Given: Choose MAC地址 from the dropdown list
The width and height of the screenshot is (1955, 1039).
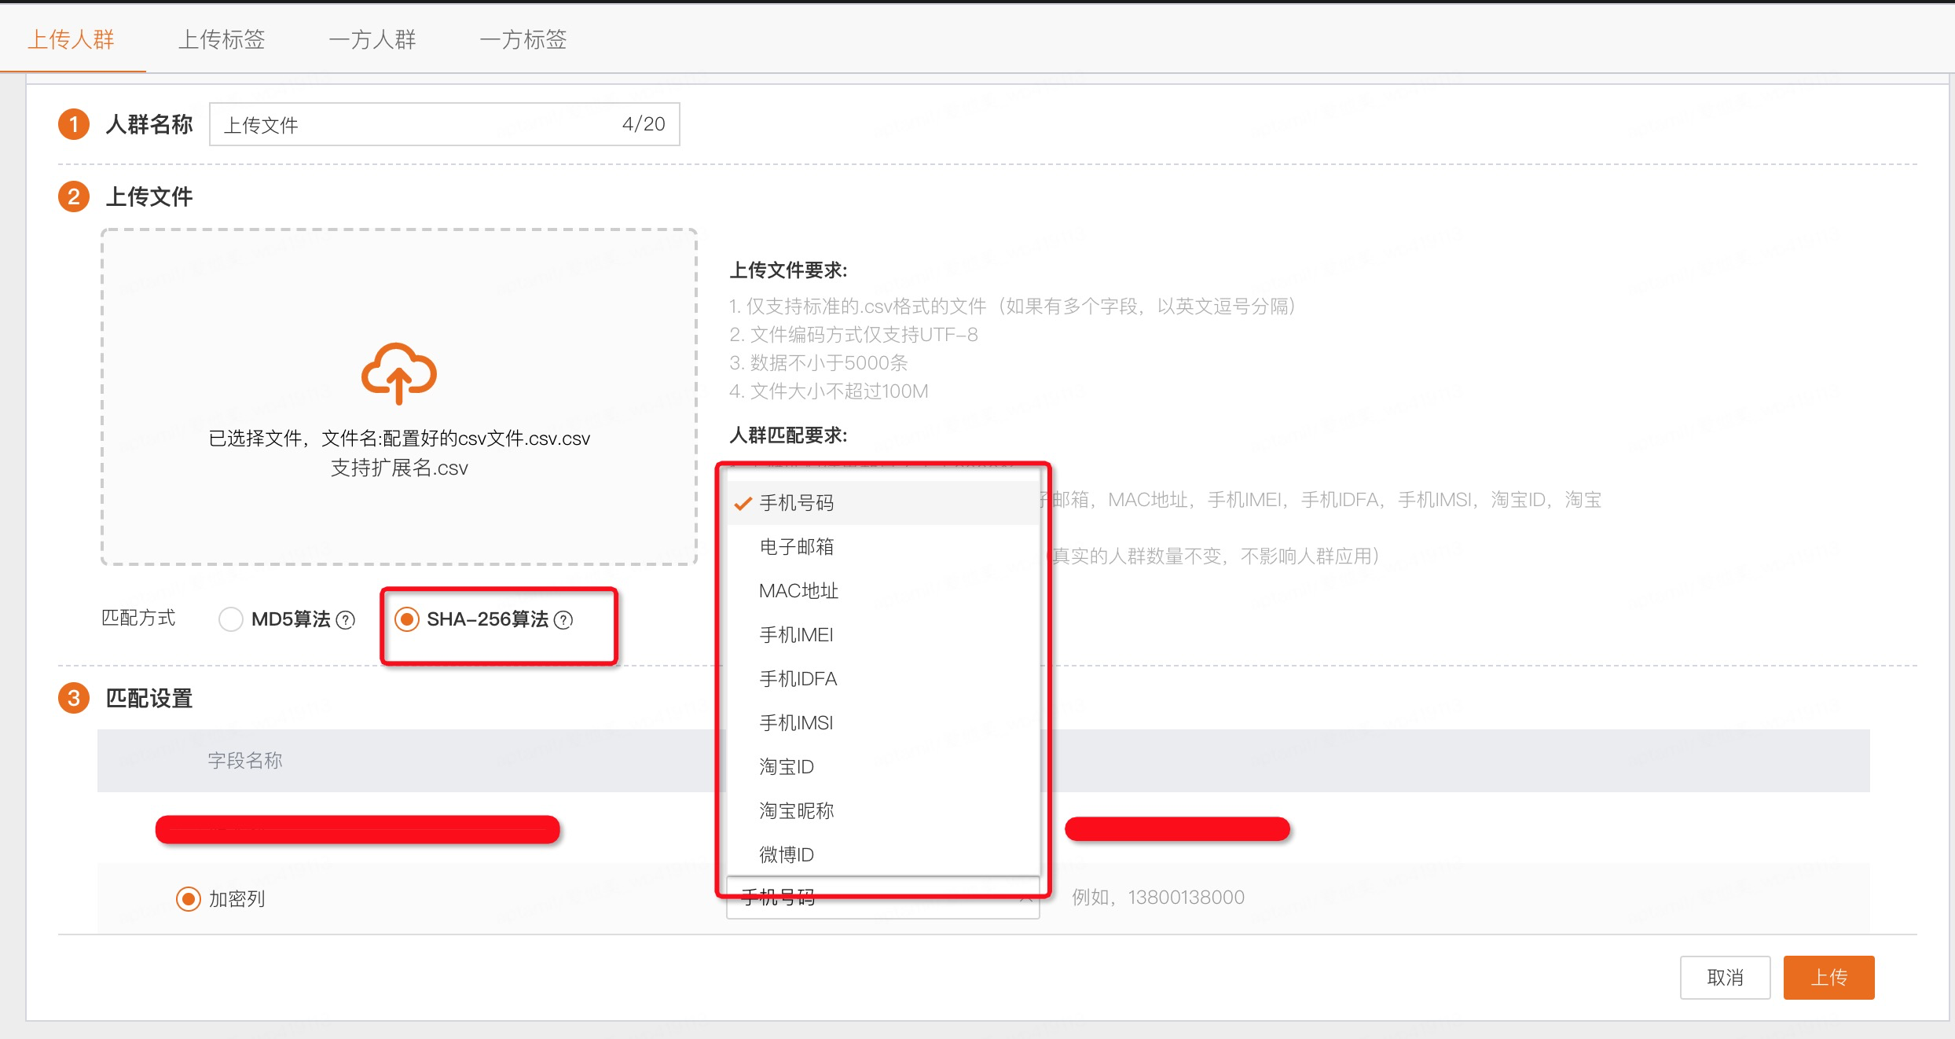Looking at the screenshot, I should (x=798, y=590).
